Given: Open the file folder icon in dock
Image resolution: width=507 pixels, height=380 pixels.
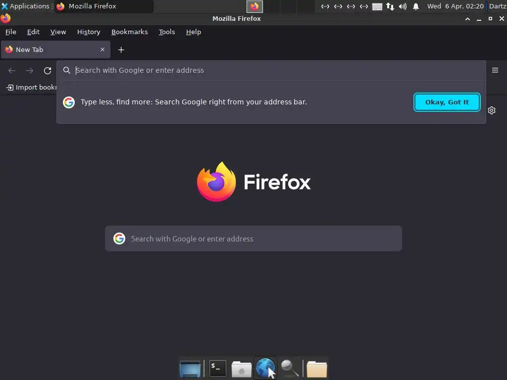Looking at the screenshot, I should [x=317, y=369].
